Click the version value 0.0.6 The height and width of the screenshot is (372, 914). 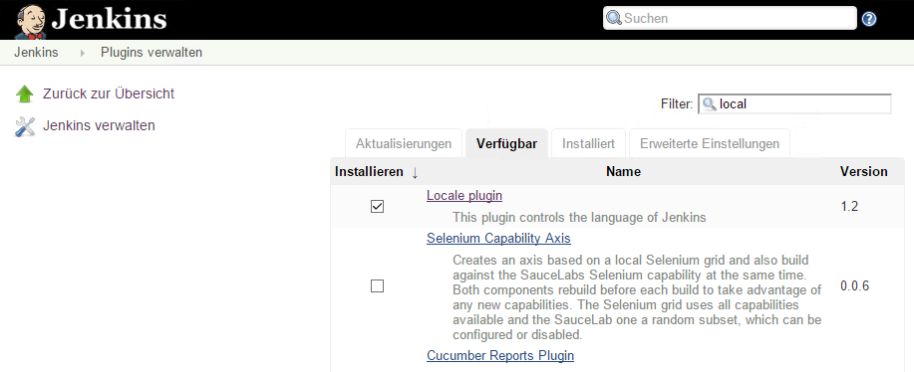(x=854, y=286)
